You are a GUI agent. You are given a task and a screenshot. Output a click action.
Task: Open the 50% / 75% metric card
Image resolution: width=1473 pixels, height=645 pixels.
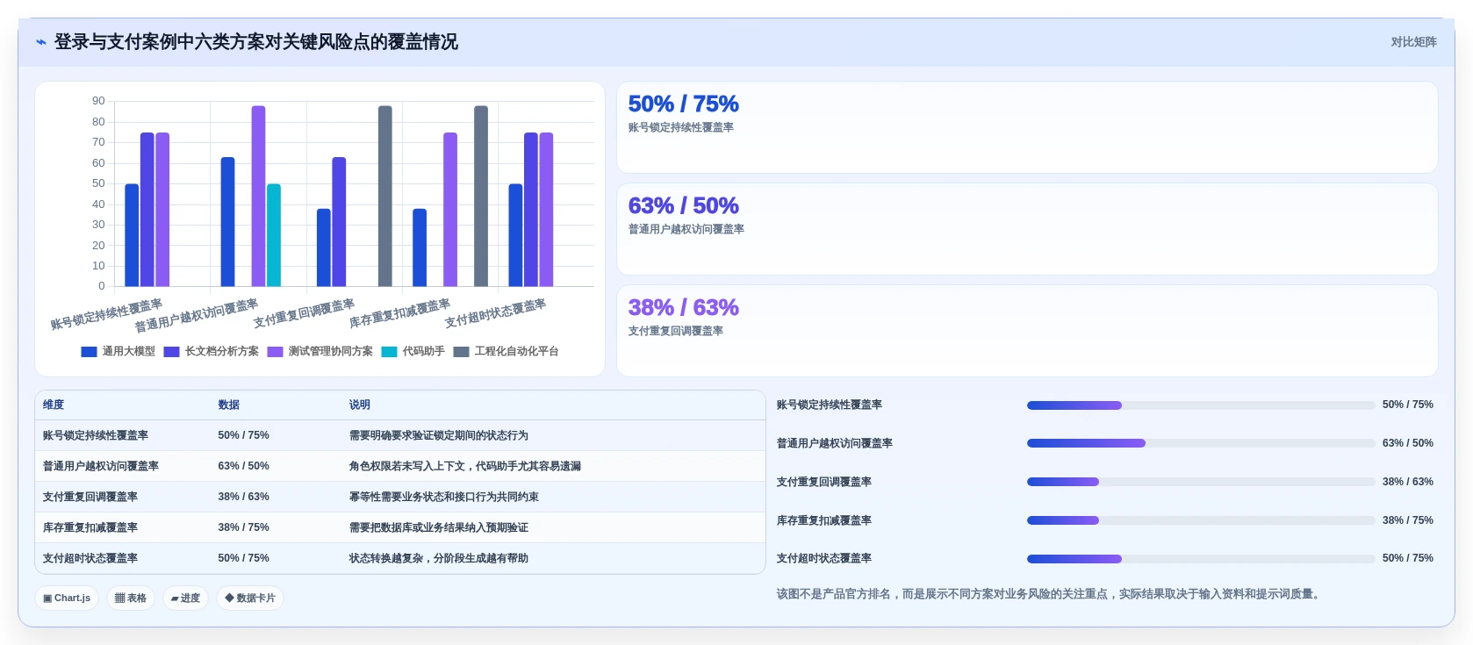1027,127
